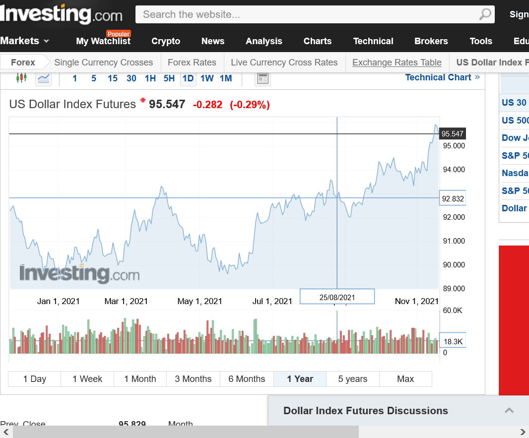Open Technical Chart link

tap(442, 77)
